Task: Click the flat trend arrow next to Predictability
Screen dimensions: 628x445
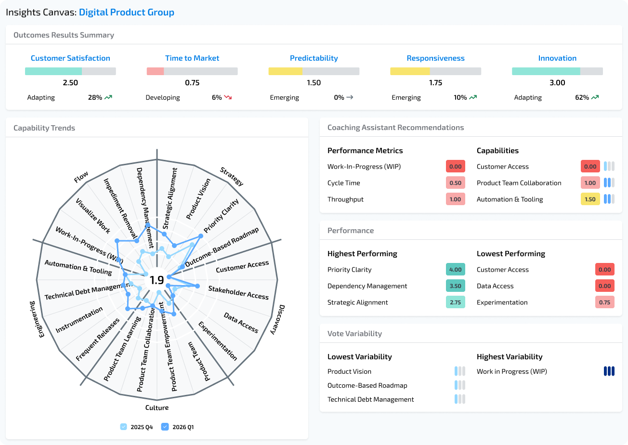Action: point(349,97)
